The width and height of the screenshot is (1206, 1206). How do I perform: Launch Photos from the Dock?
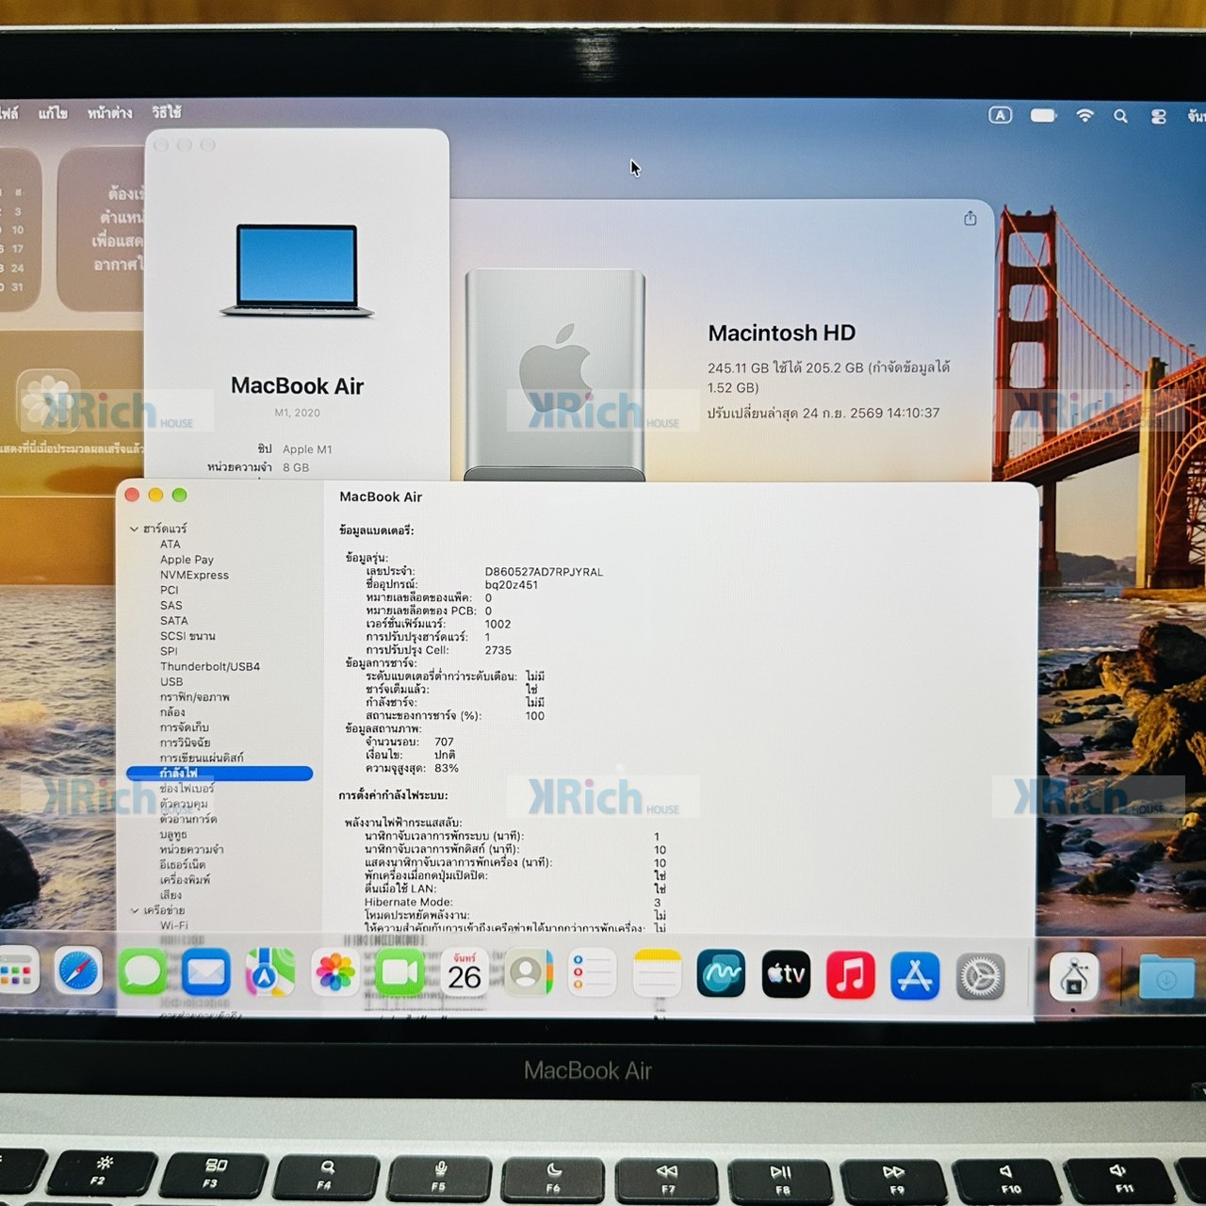coord(334,973)
